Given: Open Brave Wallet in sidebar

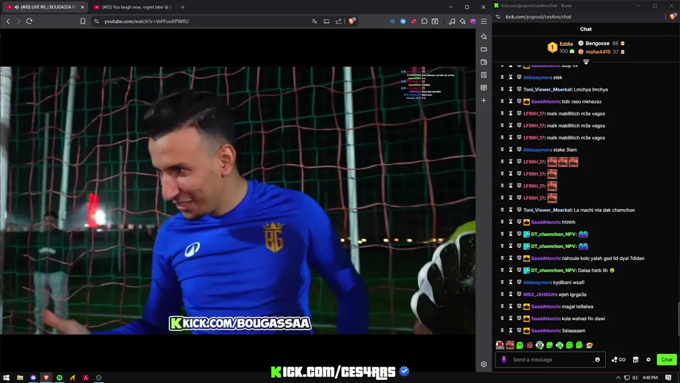Looking at the screenshot, I should pyautogui.click(x=483, y=62).
